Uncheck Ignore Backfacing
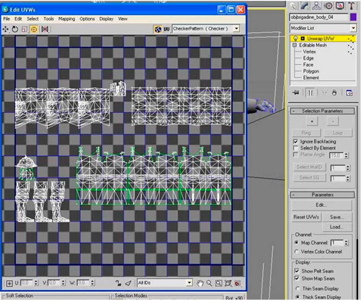 click(295, 142)
